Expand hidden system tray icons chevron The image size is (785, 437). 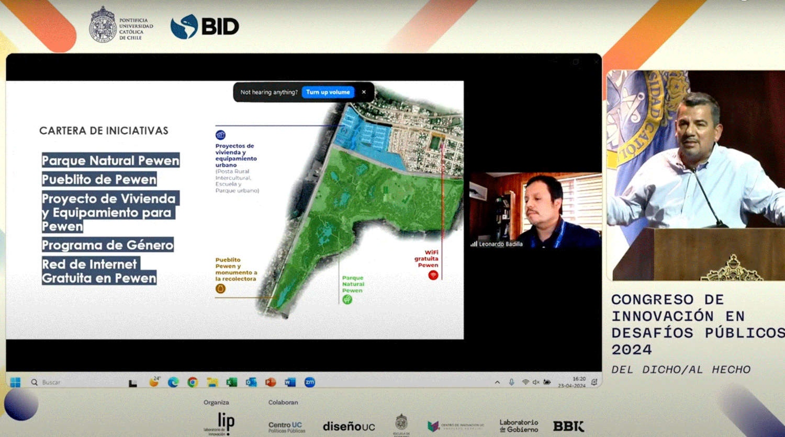click(x=497, y=383)
